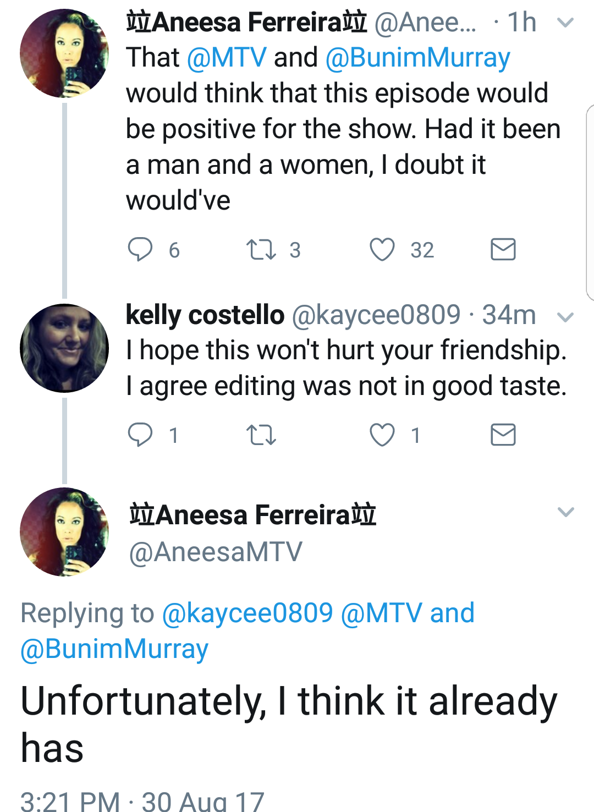Image resolution: width=594 pixels, height=812 pixels.
Task: Open Aneesa's profile photo on main tweet
Action: tap(64, 532)
